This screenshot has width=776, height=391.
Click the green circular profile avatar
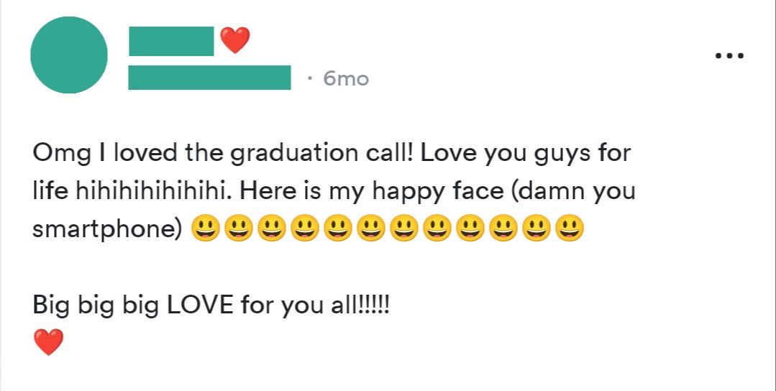tap(69, 55)
